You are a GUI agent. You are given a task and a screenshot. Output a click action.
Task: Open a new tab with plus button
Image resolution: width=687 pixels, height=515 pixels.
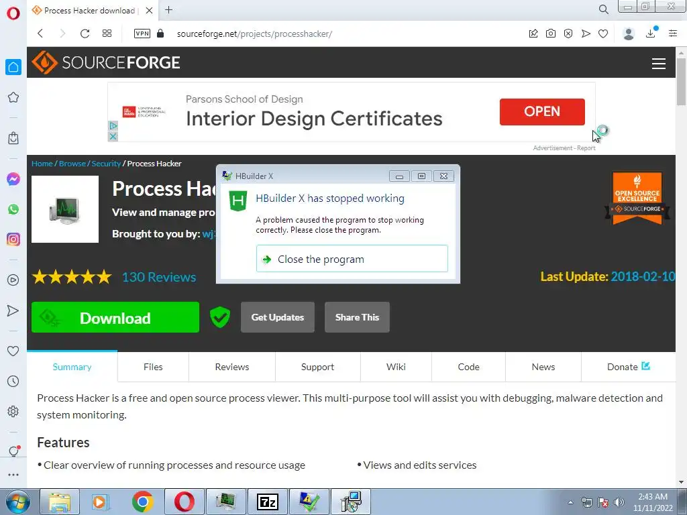click(168, 9)
